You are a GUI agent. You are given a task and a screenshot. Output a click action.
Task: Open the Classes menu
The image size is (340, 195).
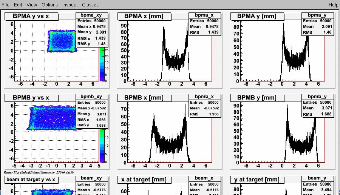pyautogui.click(x=90, y=5)
